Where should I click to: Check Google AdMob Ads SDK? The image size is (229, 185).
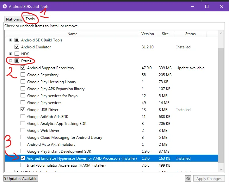pyautogui.click(x=23, y=116)
